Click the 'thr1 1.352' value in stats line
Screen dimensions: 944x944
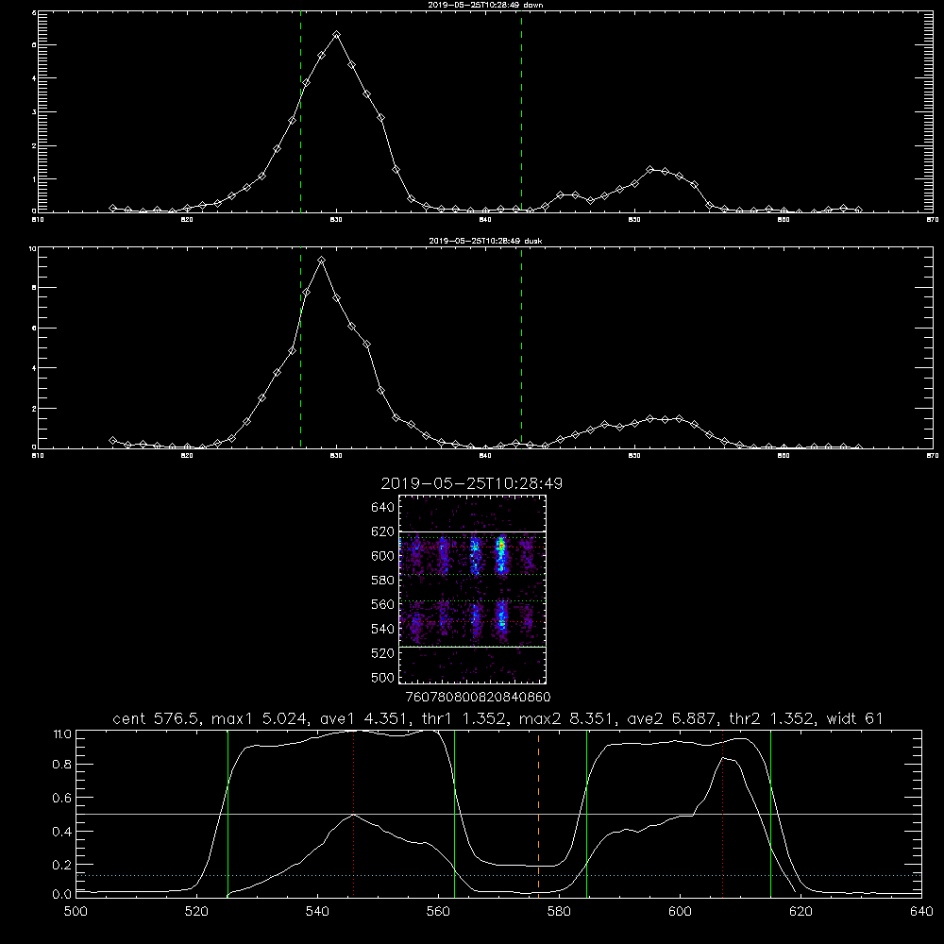pos(463,718)
